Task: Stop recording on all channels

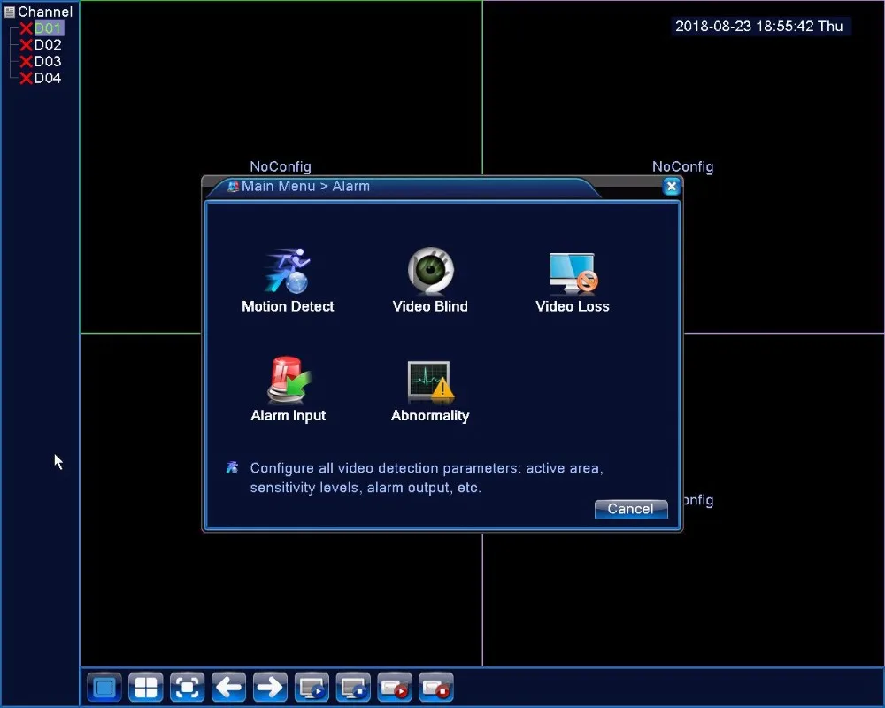Action: [x=435, y=687]
